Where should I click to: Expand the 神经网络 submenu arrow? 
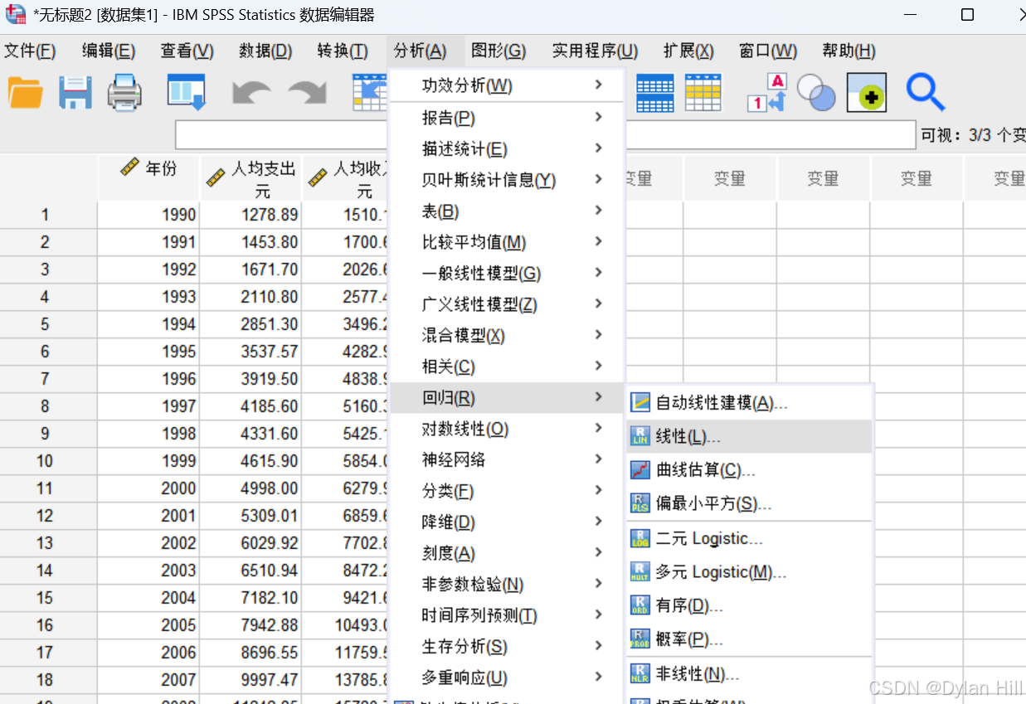click(x=599, y=459)
